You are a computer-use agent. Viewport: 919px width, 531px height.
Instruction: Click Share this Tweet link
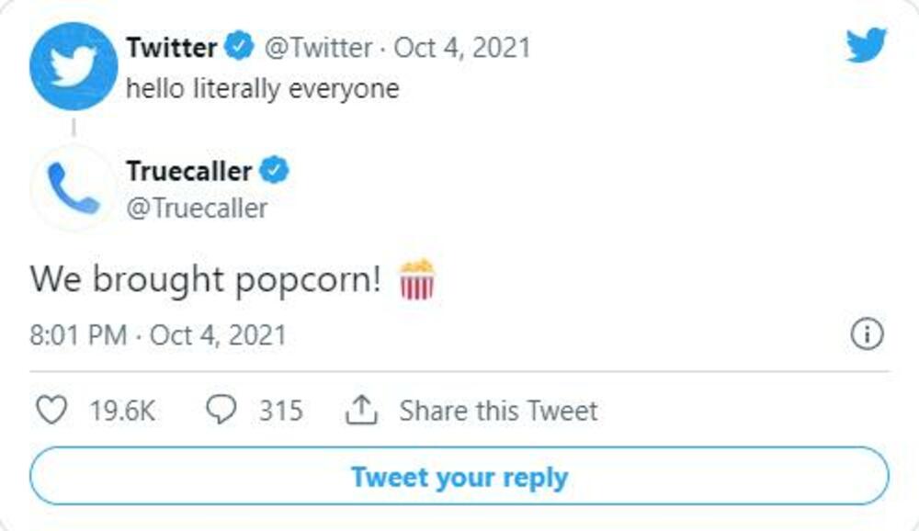tap(497, 411)
